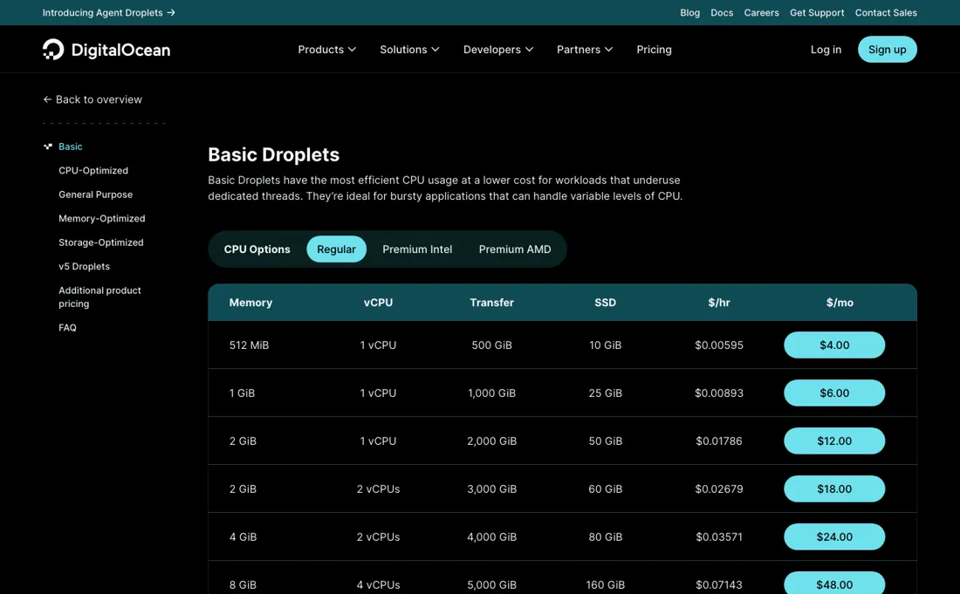Click the 8 GiB memory cell
The height and width of the screenshot is (594, 960).
(243, 584)
